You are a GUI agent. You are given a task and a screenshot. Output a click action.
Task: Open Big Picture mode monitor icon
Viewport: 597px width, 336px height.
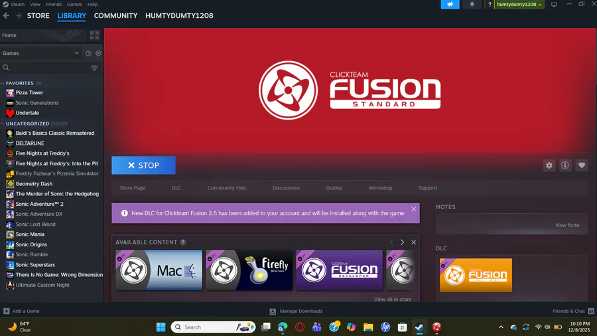click(x=554, y=5)
